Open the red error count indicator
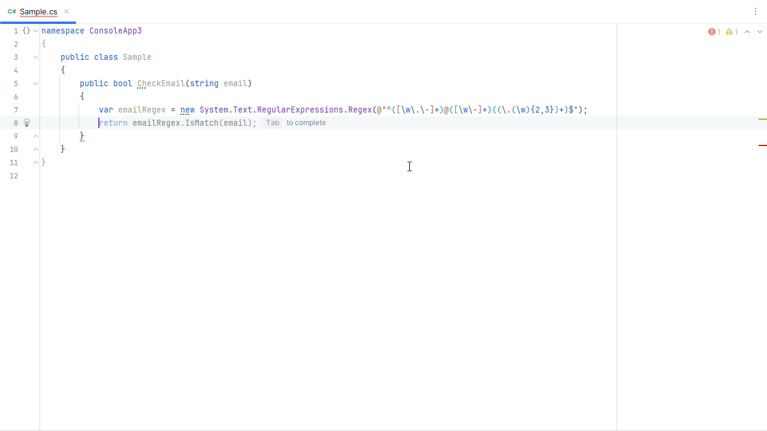Screen dimensions: 767x431 click(x=714, y=32)
